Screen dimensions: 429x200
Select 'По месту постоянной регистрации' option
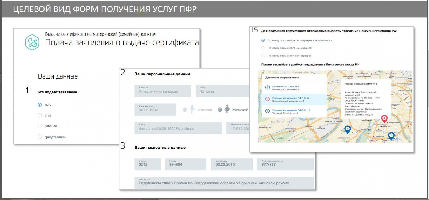[x=263, y=40]
